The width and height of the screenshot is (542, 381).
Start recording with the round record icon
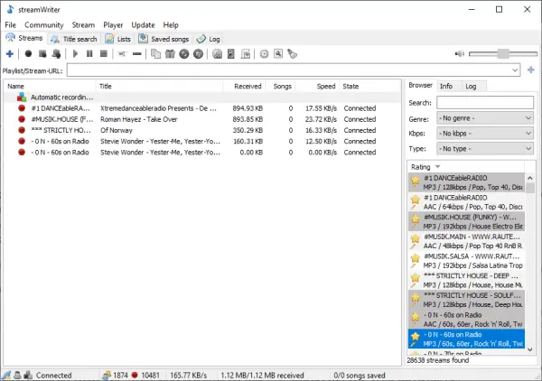pyautogui.click(x=28, y=54)
